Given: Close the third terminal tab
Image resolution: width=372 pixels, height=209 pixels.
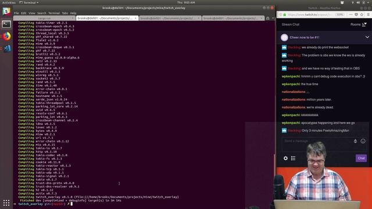Looking at the screenshot, I should click(x=198, y=18).
